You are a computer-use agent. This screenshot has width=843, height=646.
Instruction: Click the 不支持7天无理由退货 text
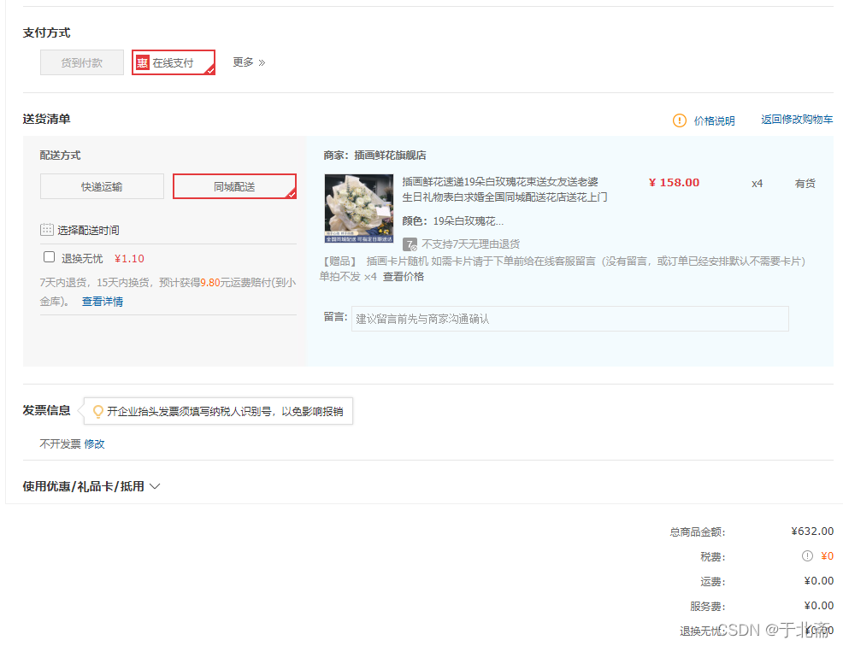pyautogui.click(x=470, y=244)
